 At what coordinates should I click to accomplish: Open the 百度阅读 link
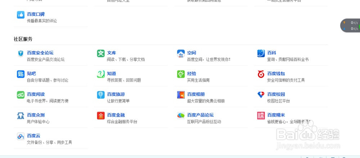click(x=36, y=94)
